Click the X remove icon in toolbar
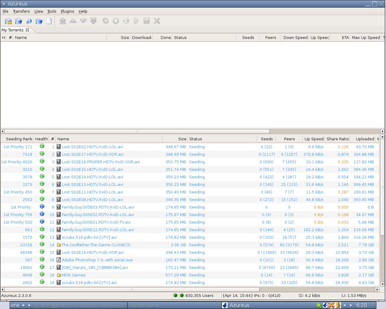The image size is (386, 309). click(x=157, y=21)
